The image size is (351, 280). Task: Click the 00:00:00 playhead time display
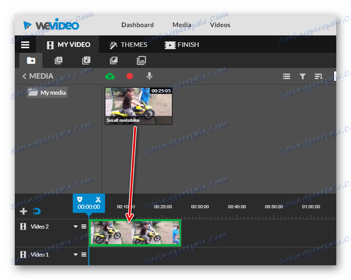click(88, 207)
